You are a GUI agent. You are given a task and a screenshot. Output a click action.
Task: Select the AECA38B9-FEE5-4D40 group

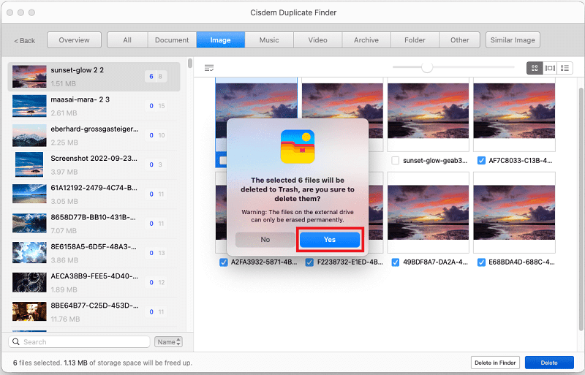(x=94, y=283)
